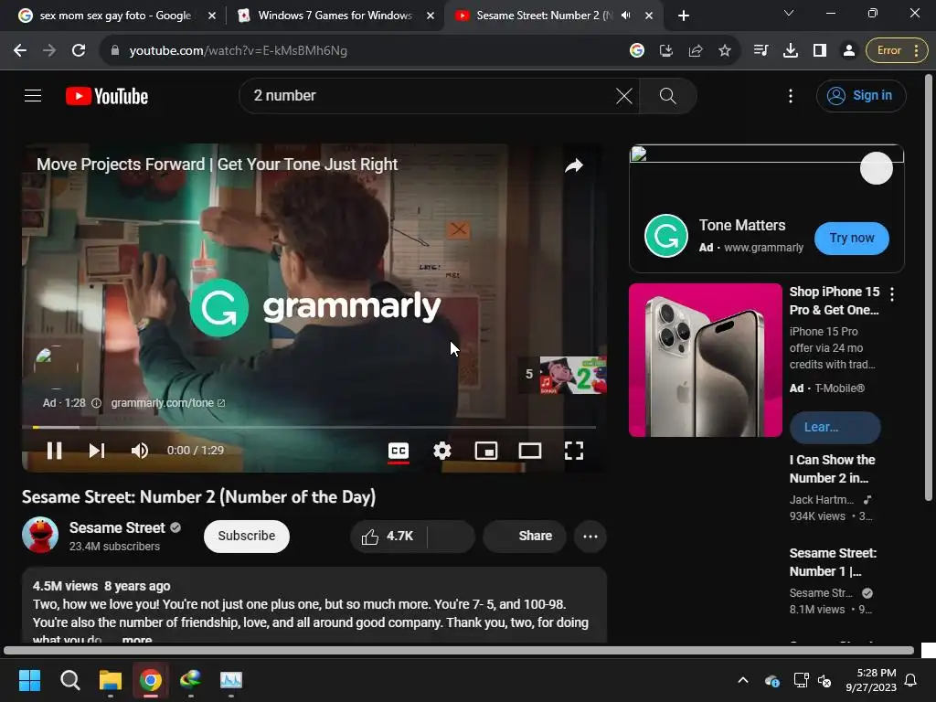Click the Share button under the video
This screenshot has width=936, height=702.
pyautogui.click(x=524, y=536)
